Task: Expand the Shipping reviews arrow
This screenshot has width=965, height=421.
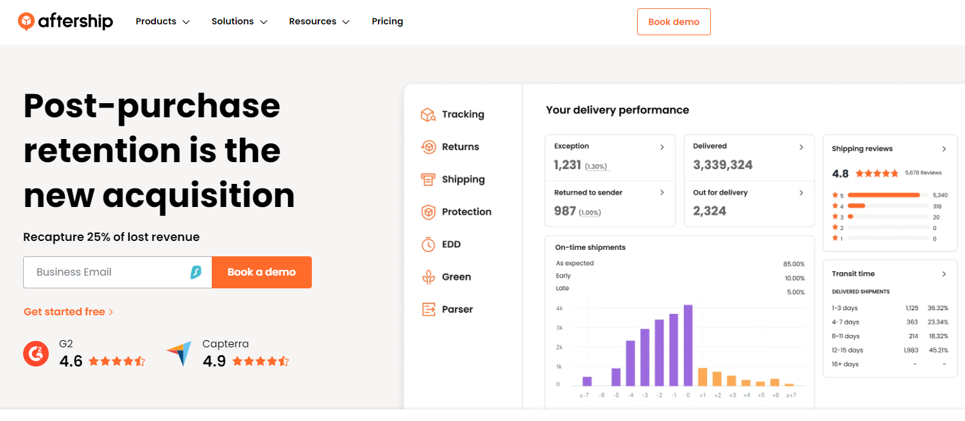Action: [x=944, y=149]
